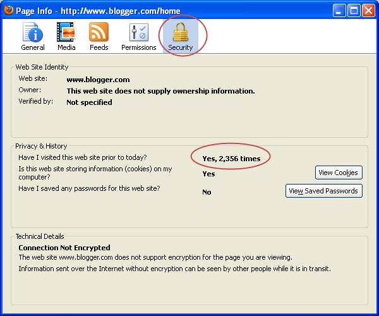Click the 'No' saved passwords answer
Screen dimensions: 379x316
point(207,192)
